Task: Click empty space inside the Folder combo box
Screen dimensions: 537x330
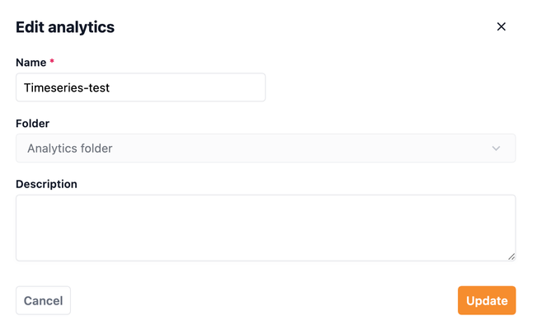Action: click(x=313, y=148)
